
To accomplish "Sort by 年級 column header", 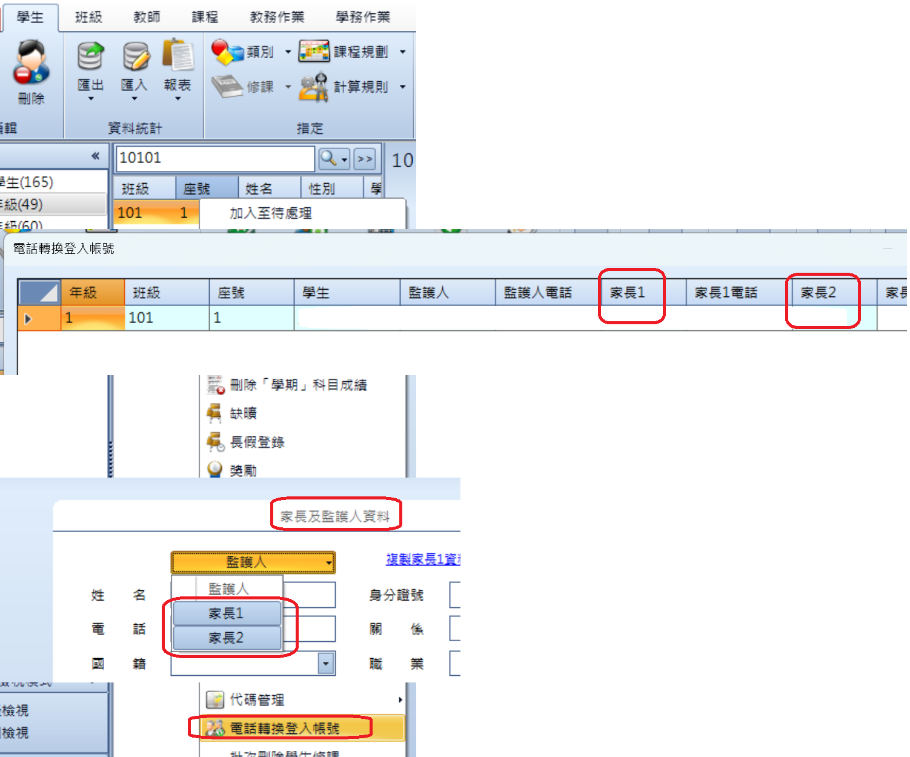I will 93,292.
